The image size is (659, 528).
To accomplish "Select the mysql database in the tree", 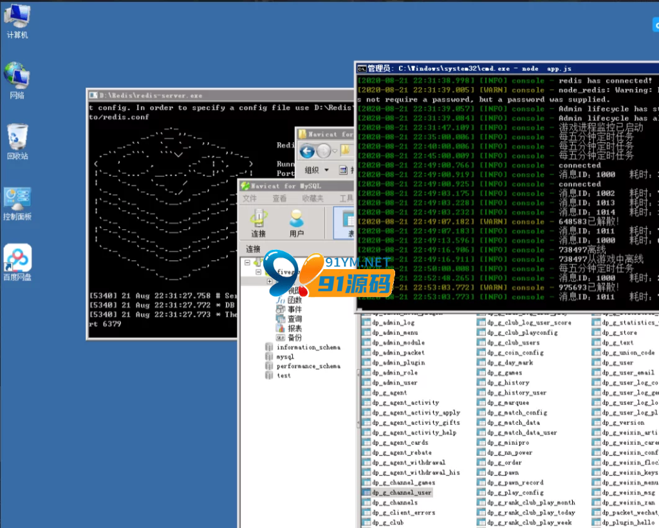I will pyautogui.click(x=285, y=357).
